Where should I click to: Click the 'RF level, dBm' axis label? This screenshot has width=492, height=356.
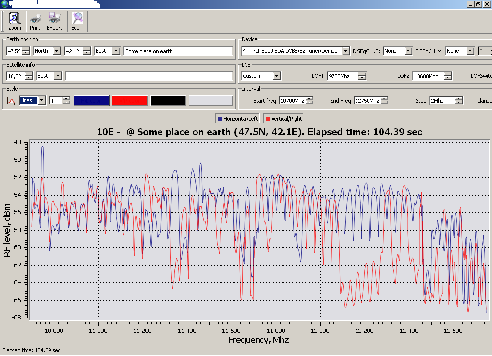click(x=7, y=230)
